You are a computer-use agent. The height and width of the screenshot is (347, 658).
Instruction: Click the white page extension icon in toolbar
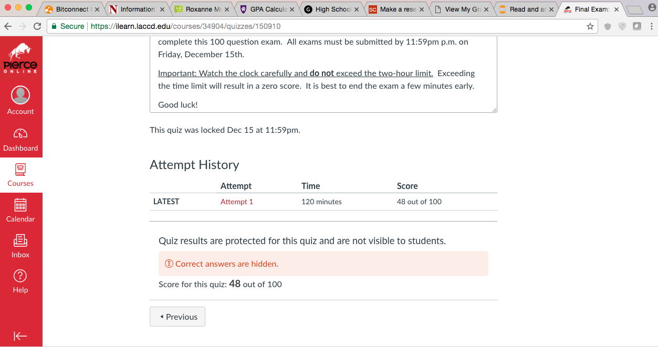(637, 26)
